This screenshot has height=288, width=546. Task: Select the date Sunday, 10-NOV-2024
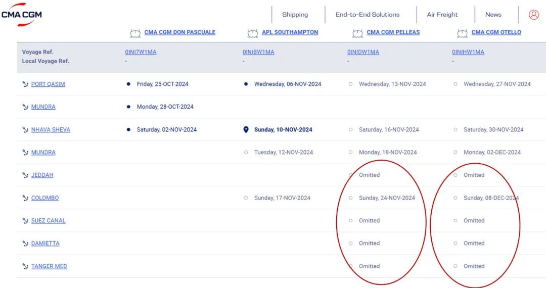283,130
